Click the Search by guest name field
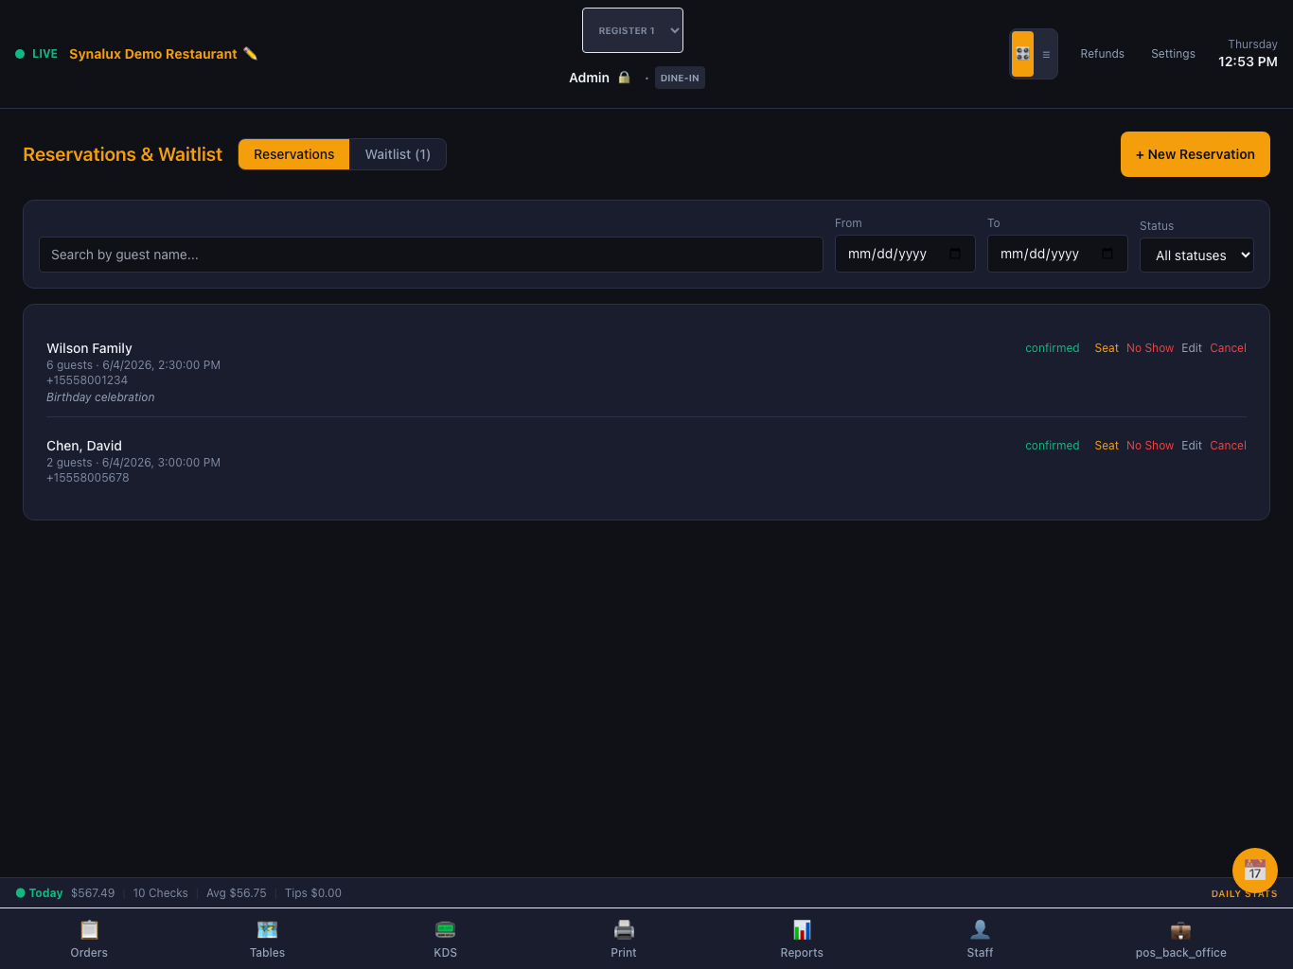 [431, 255]
